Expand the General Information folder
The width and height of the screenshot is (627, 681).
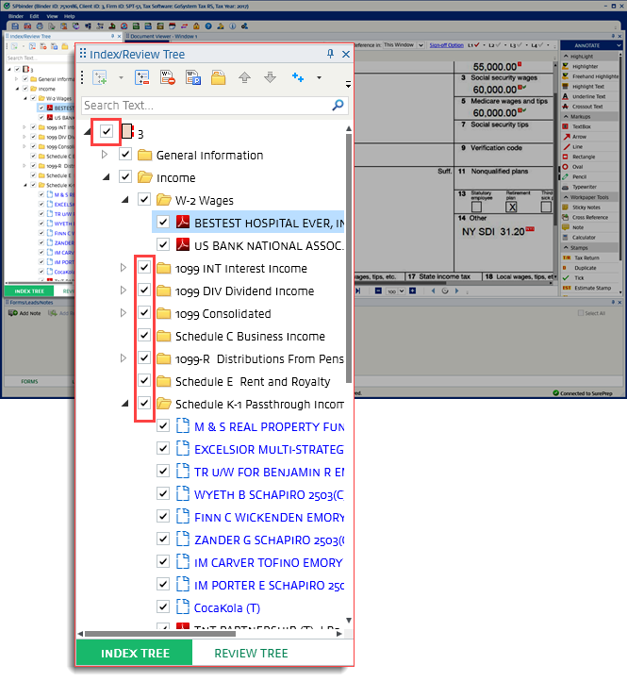coord(105,155)
